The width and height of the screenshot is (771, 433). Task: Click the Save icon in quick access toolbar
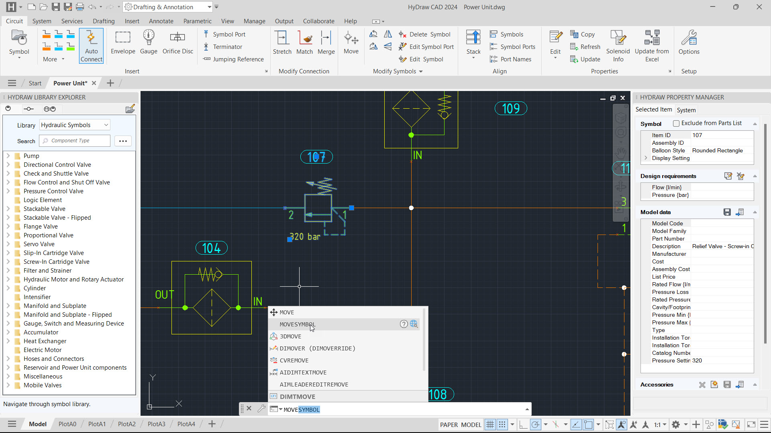pos(56,7)
